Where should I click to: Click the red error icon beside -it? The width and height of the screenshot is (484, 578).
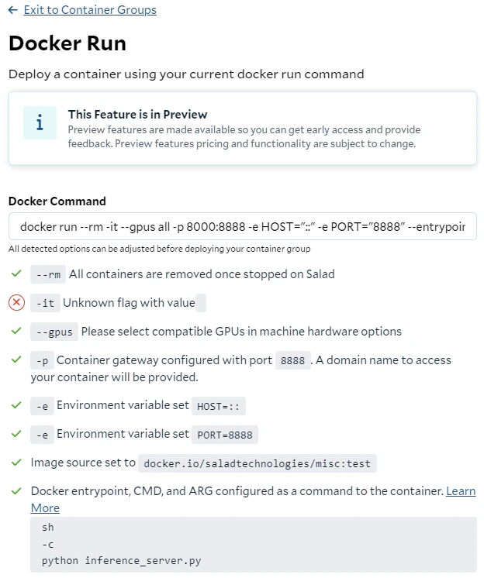(16, 303)
